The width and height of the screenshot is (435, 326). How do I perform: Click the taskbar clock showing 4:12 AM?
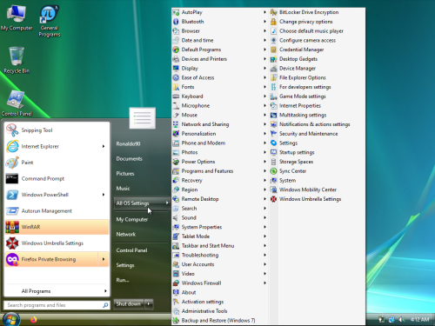(x=419, y=319)
